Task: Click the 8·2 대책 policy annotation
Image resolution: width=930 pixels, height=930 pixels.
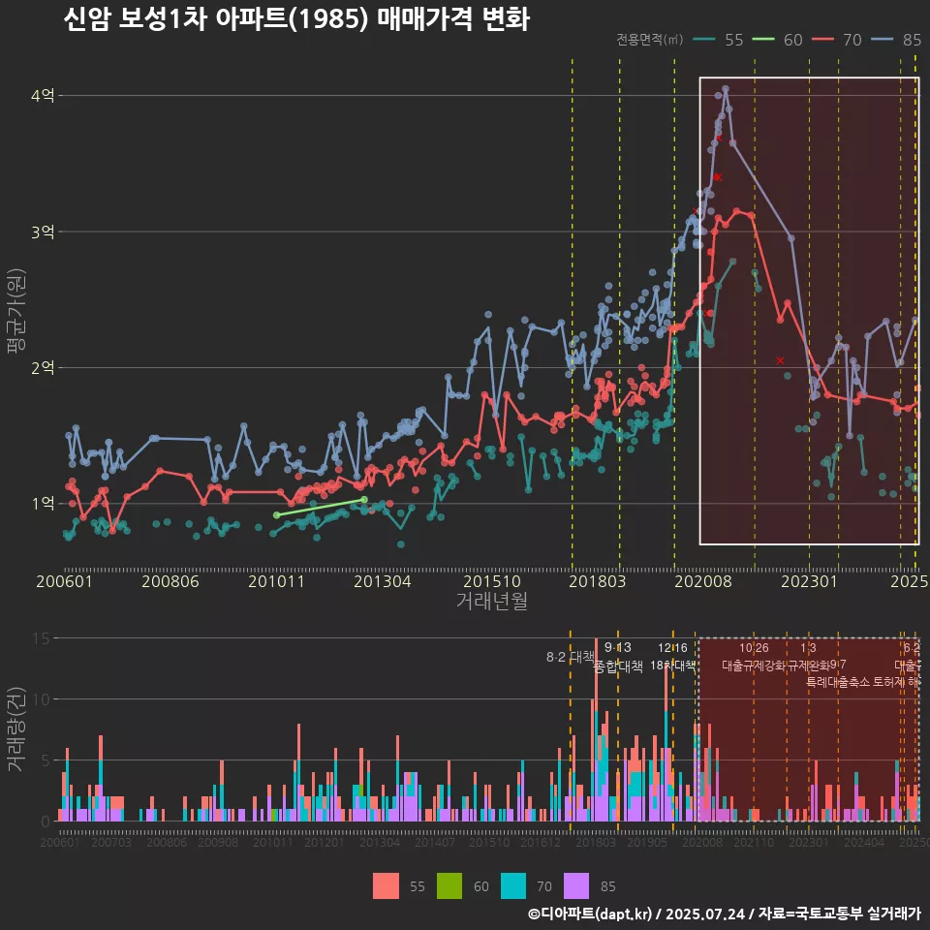Action: click(x=570, y=657)
